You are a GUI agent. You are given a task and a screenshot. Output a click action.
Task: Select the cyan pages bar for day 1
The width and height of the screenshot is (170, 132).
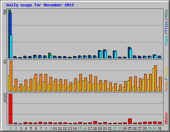pos(11,47)
